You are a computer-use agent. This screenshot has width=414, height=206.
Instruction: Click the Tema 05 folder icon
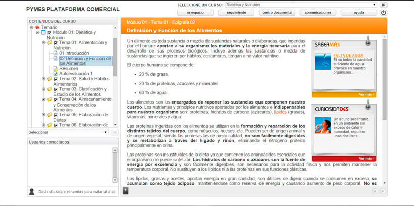[x=49, y=115]
